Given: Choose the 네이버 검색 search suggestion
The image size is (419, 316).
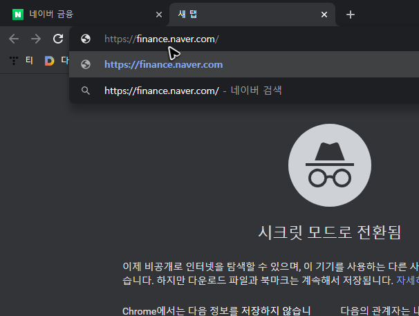Looking at the screenshot, I should coord(244,91).
